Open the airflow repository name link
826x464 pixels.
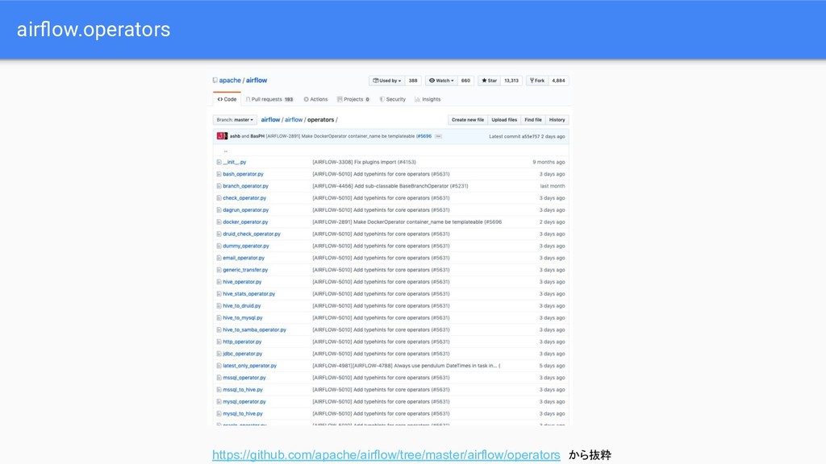(257, 81)
